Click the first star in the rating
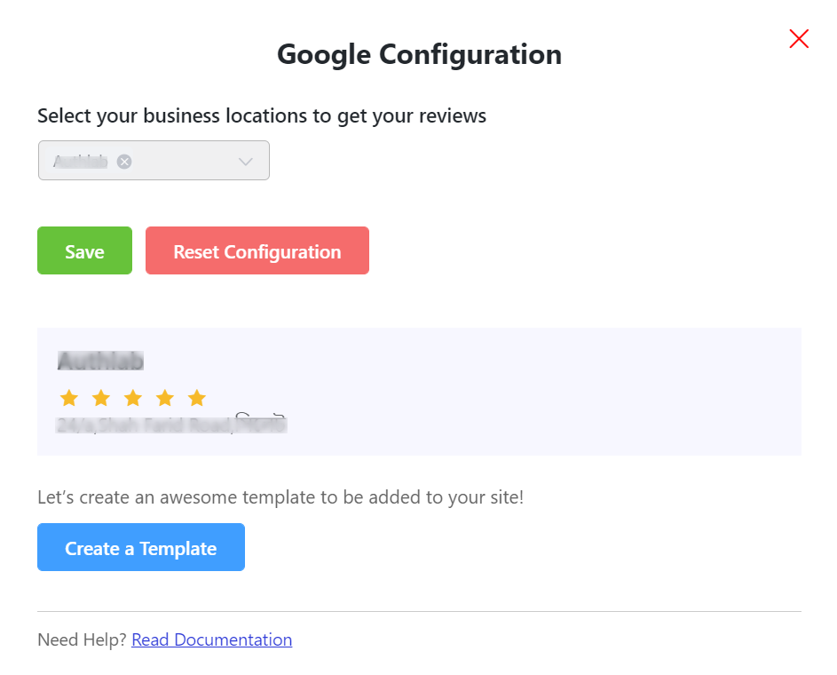The width and height of the screenshot is (837, 675). (69, 398)
